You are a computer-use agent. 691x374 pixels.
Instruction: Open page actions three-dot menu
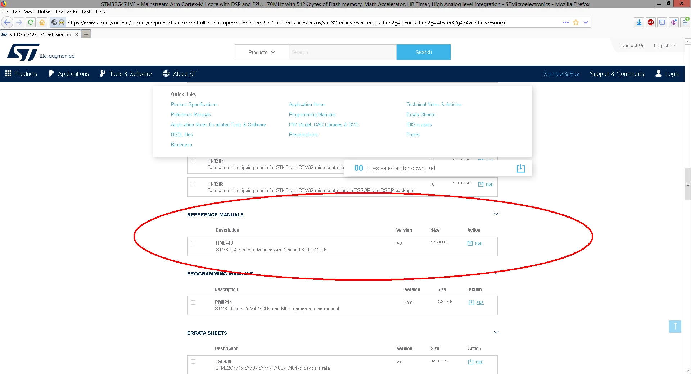[x=566, y=22]
